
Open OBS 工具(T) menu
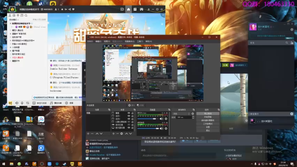[140, 42]
